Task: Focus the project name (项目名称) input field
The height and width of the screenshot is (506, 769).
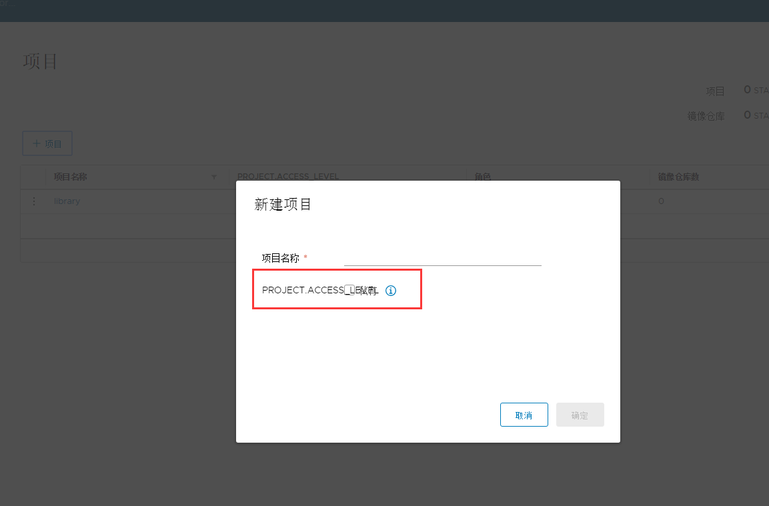Action: click(442, 257)
